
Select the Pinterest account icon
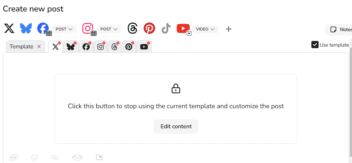pyautogui.click(x=149, y=29)
